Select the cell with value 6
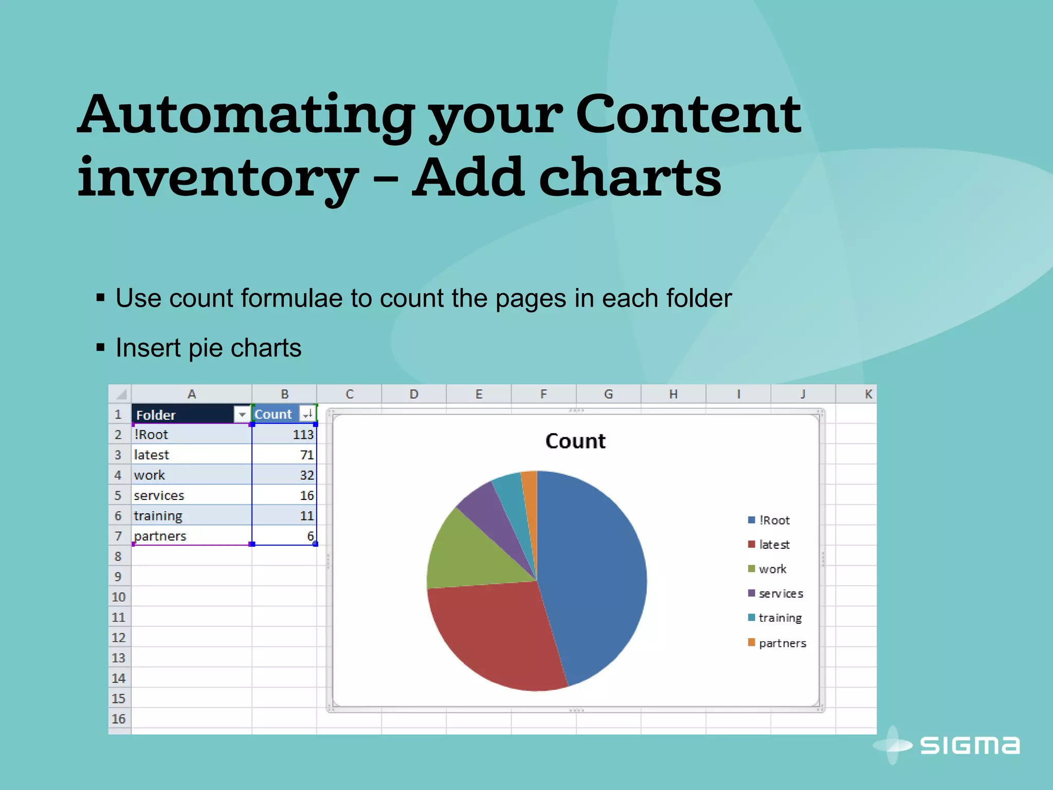 click(x=284, y=535)
